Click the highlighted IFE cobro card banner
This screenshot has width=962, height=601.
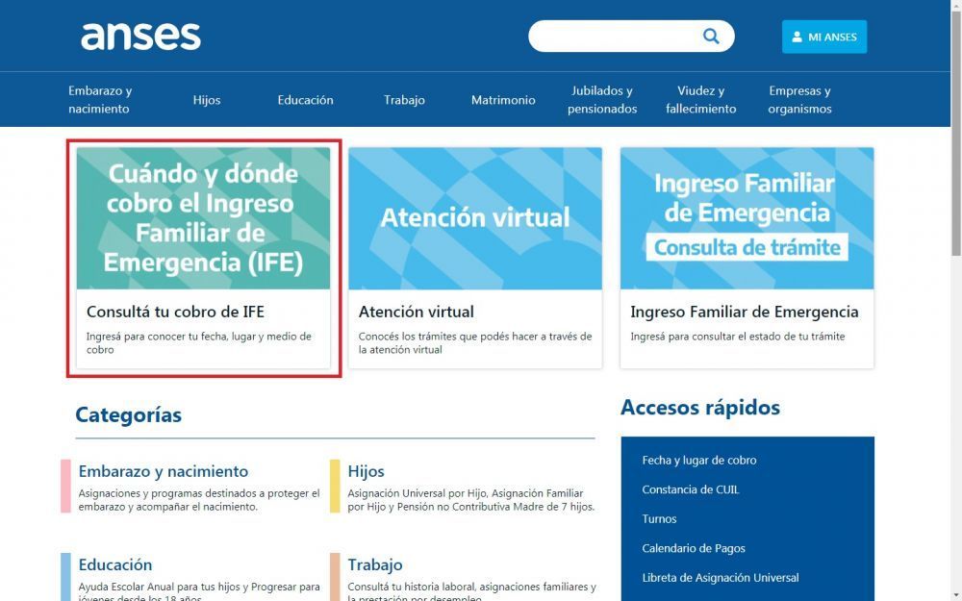click(x=202, y=218)
